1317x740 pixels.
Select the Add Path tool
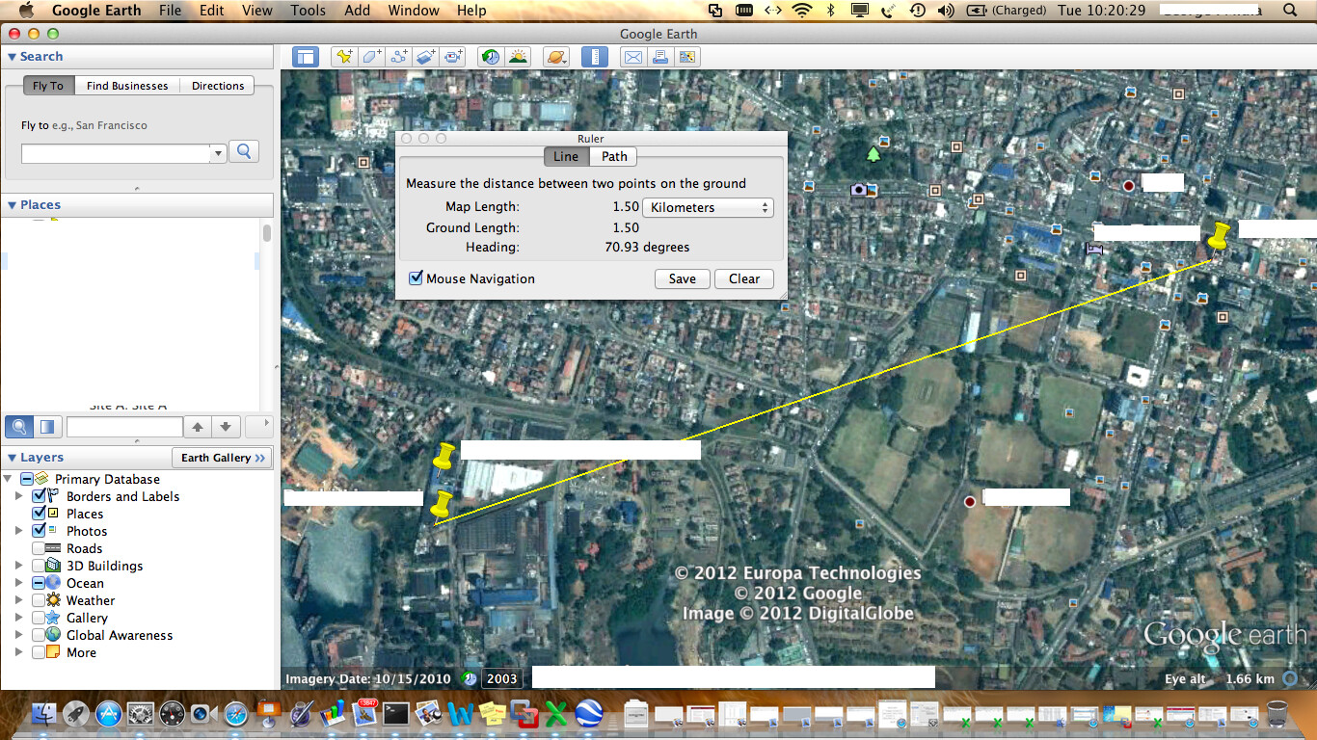(398, 56)
